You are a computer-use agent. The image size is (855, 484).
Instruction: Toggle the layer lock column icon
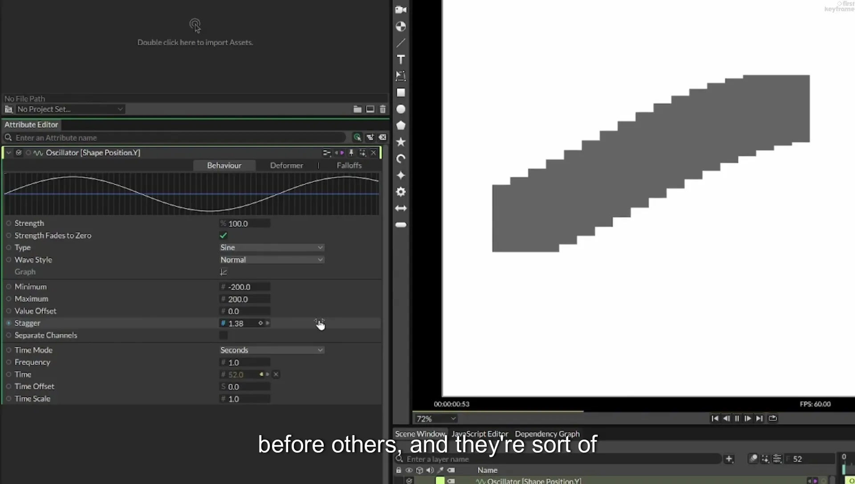click(399, 470)
